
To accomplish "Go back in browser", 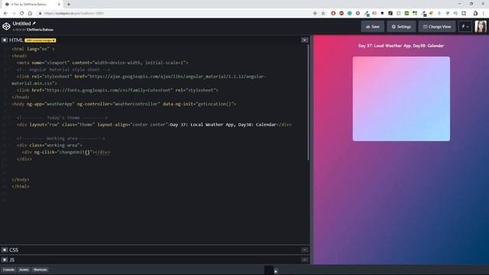I will pos(5,14).
